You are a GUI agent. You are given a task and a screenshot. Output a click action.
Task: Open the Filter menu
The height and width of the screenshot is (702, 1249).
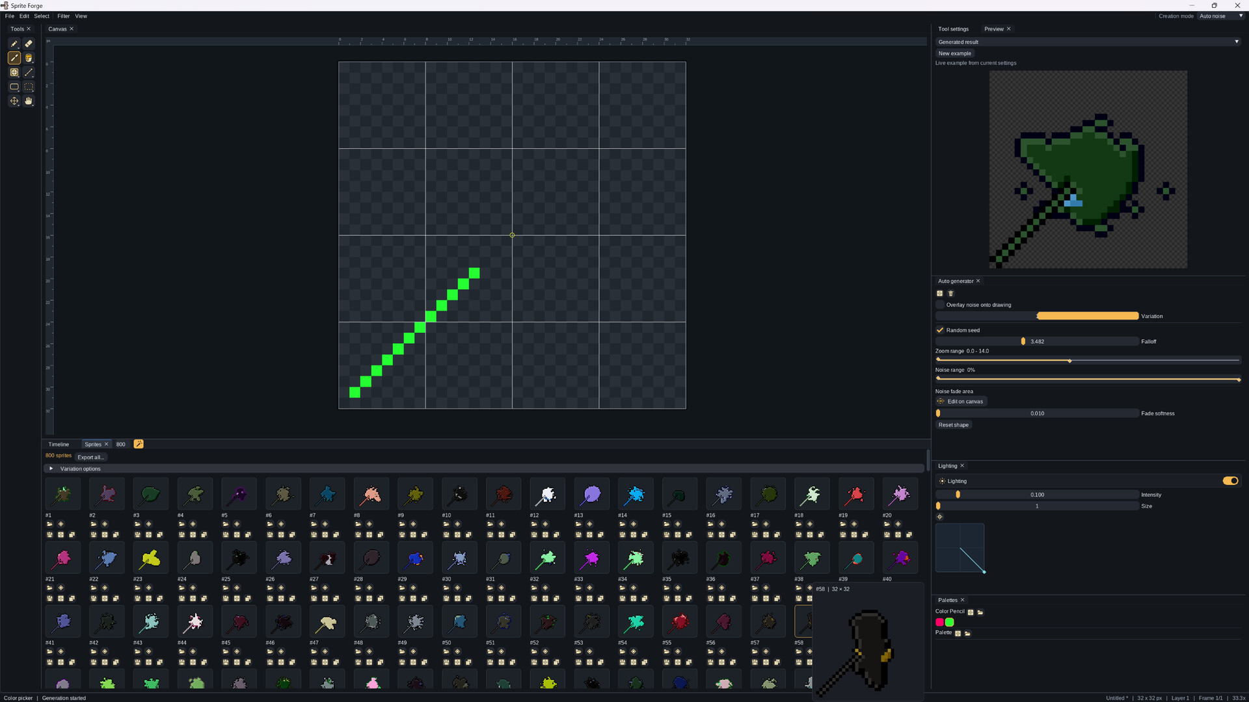pyautogui.click(x=63, y=16)
